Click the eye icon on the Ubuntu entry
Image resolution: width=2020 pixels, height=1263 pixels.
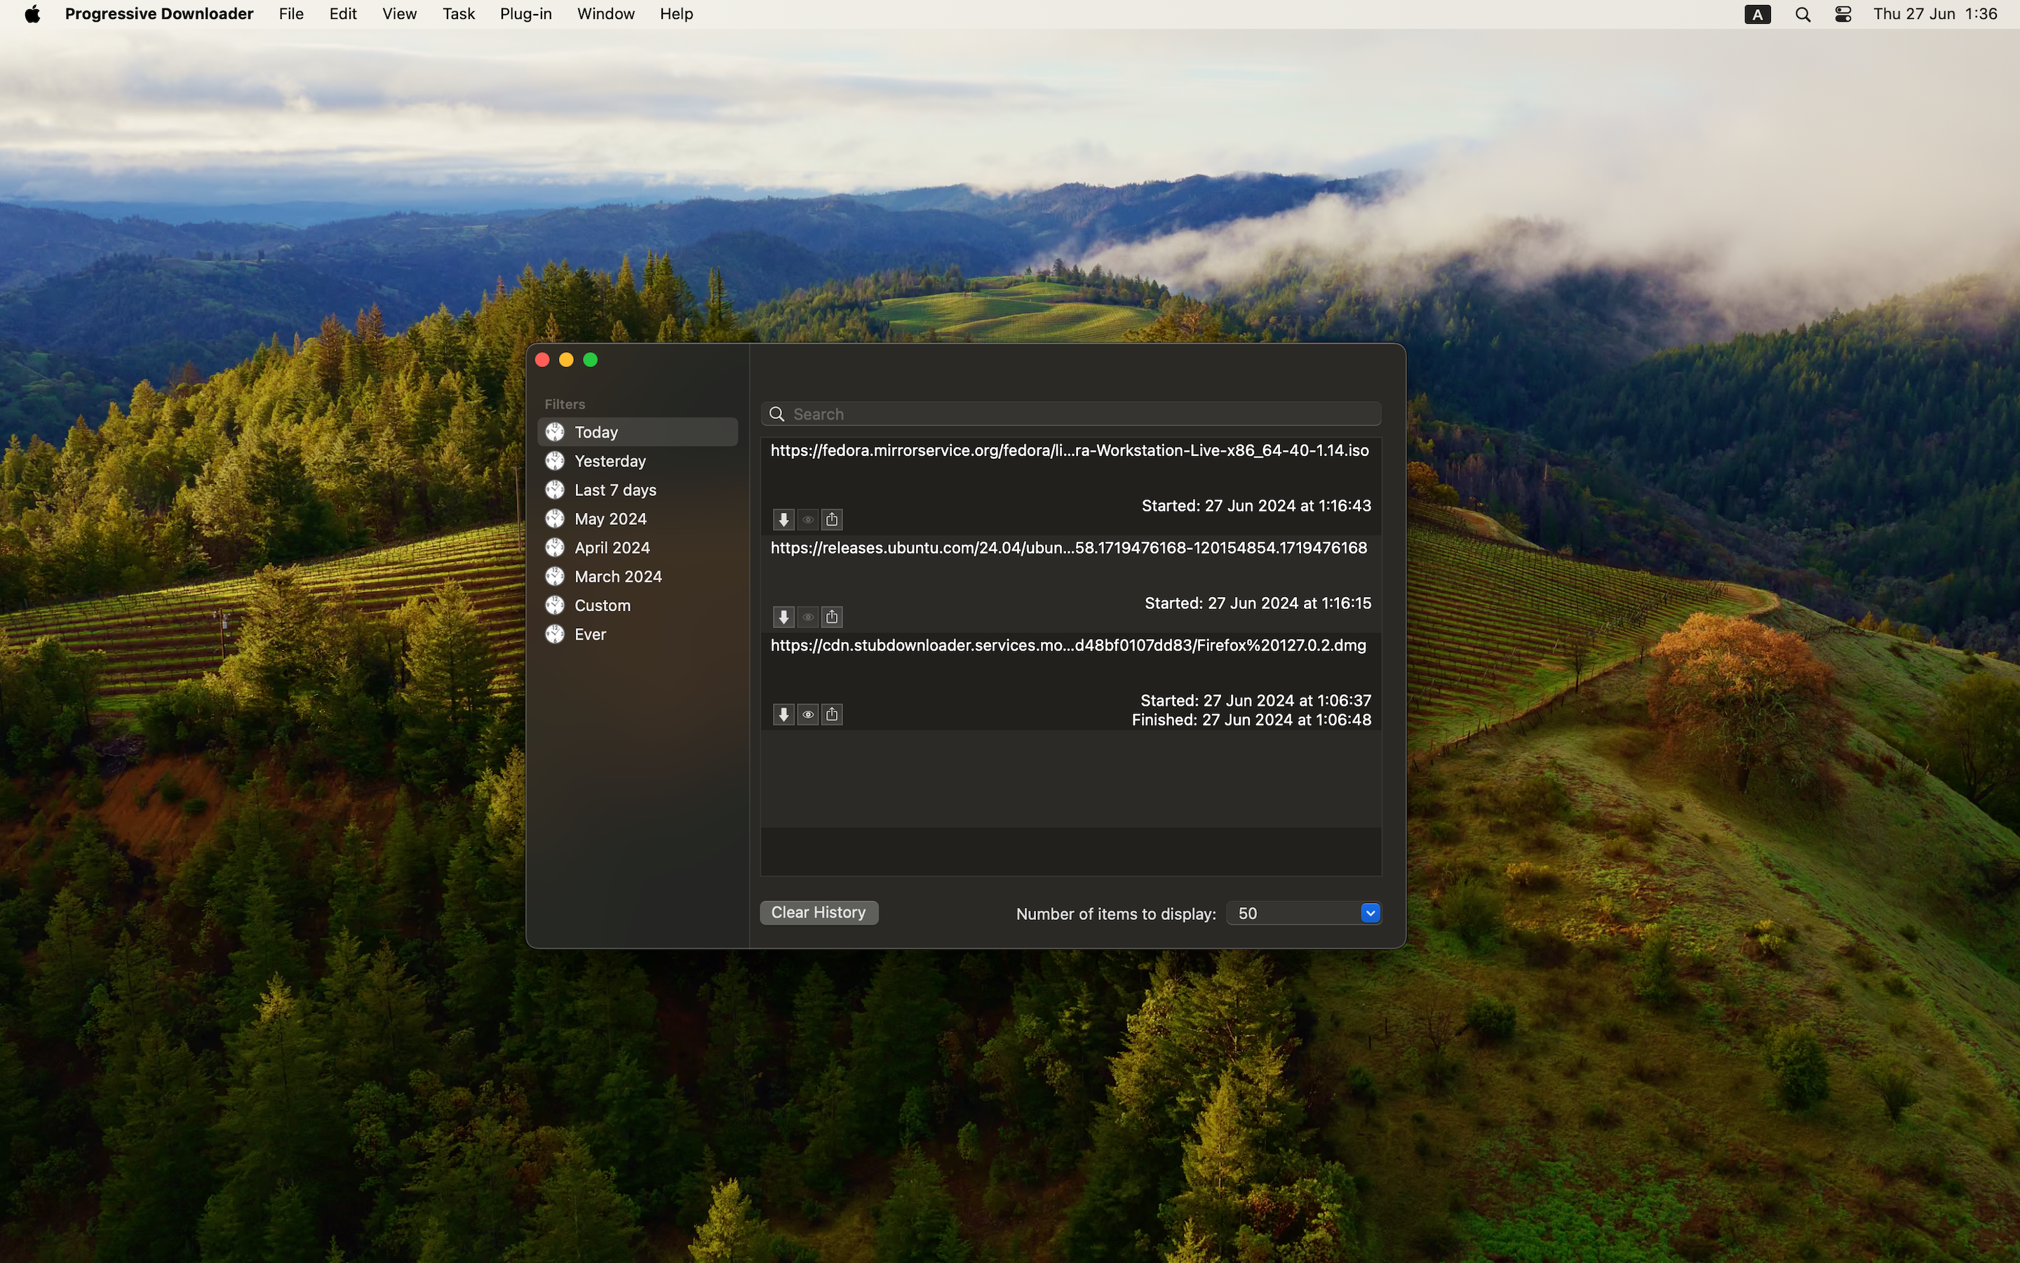tap(807, 617)
